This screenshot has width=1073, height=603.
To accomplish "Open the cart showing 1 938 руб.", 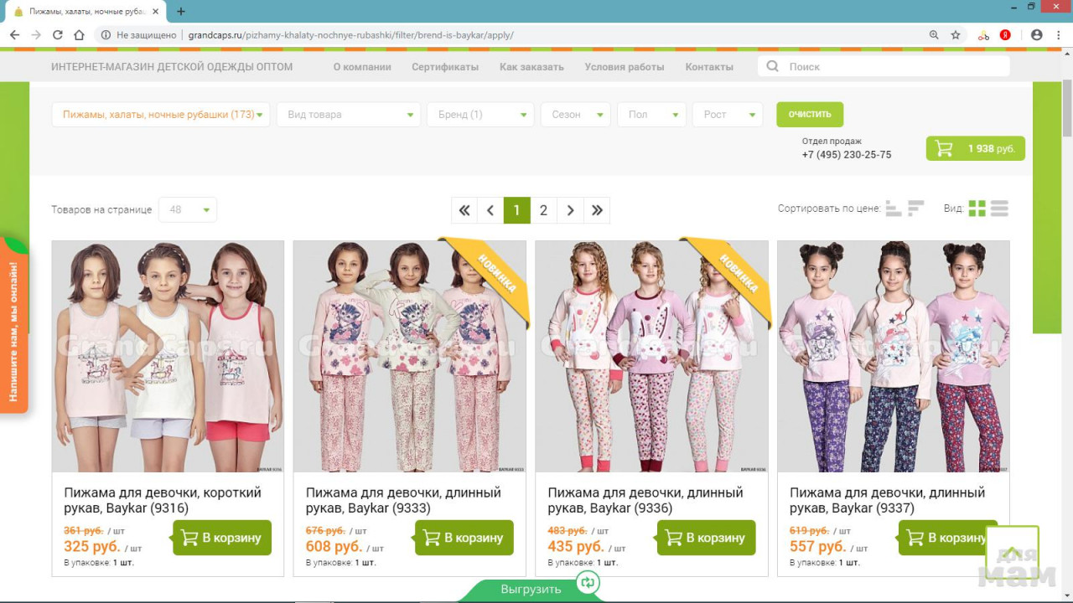I will tap(975, 148).
